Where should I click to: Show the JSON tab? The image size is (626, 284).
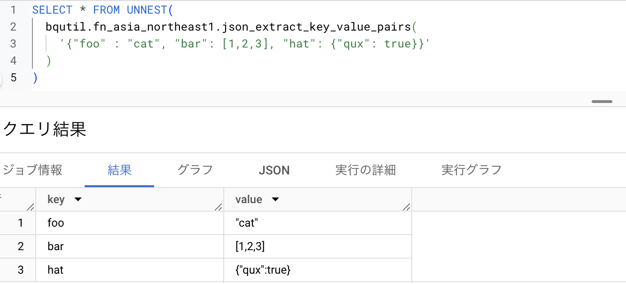point(274,170)
